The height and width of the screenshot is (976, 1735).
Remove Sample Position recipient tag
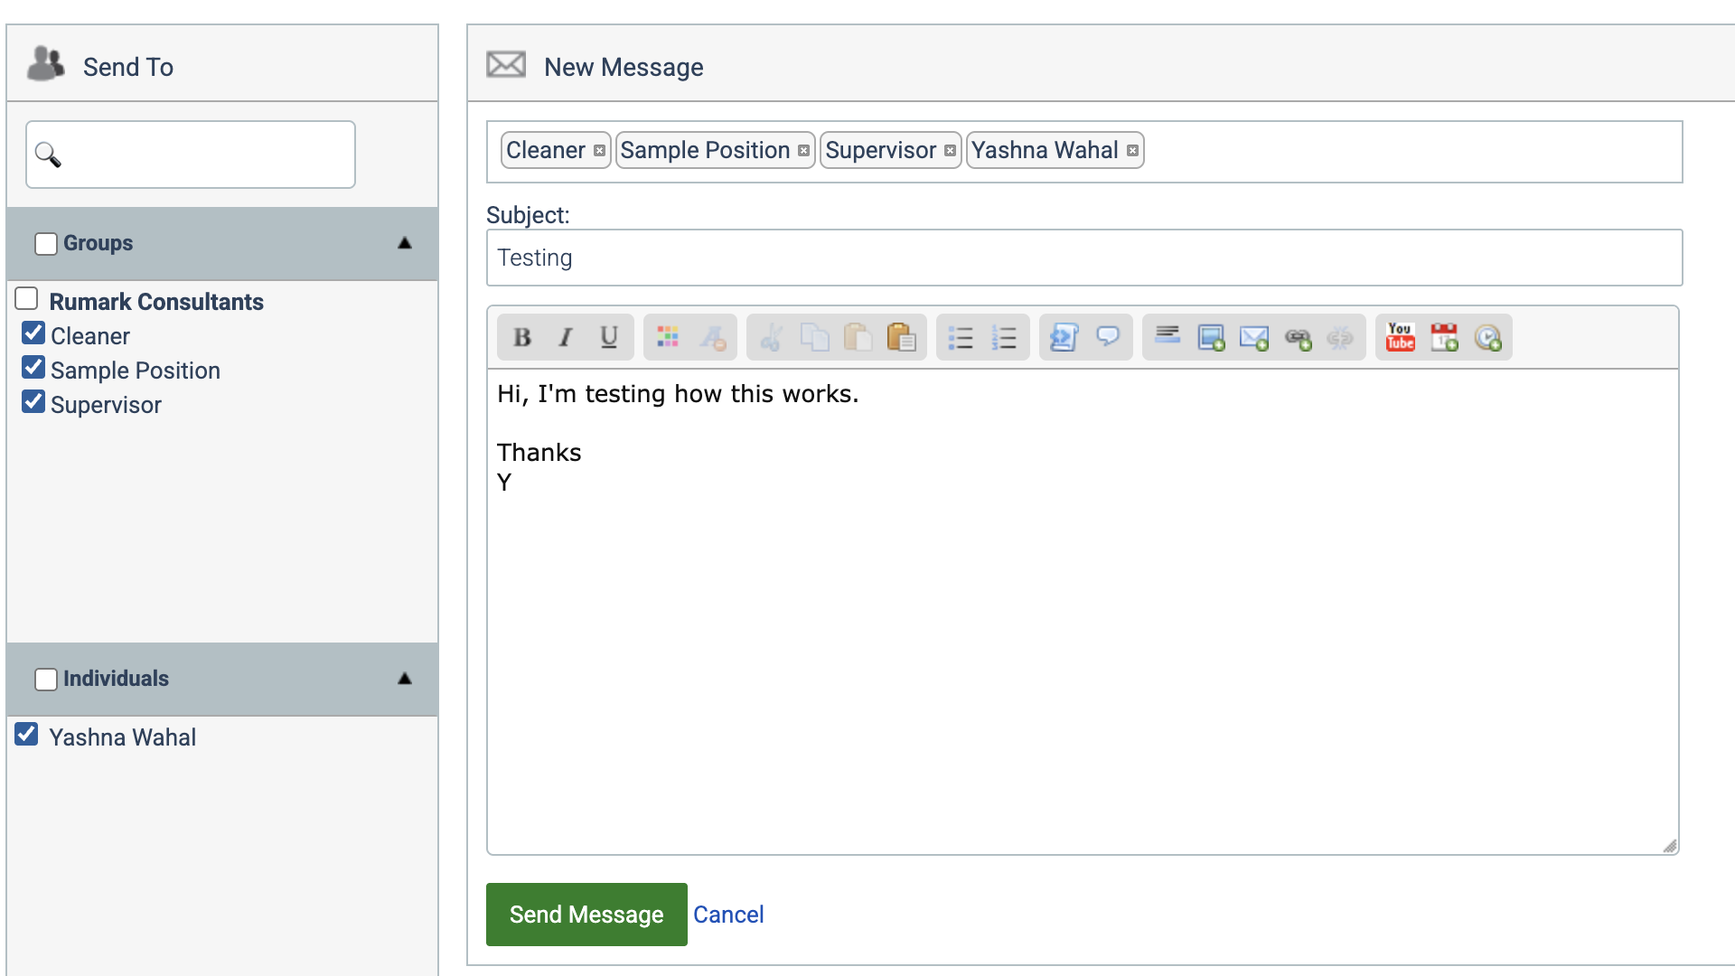pyautogui.click(x=803, y=151)
